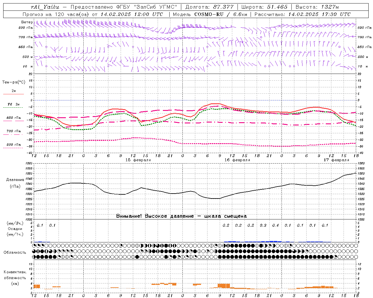Viewport: 373px width, 298px height.
Task: Select the 'Модель COSMO-RU / 6.6км' text
Action: pyautogui.click(x=210, y=14)
